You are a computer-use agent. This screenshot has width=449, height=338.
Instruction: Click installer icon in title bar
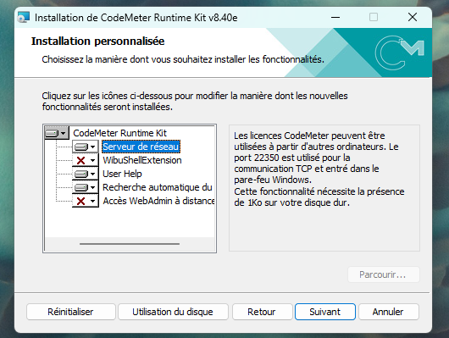click(24, 18)
